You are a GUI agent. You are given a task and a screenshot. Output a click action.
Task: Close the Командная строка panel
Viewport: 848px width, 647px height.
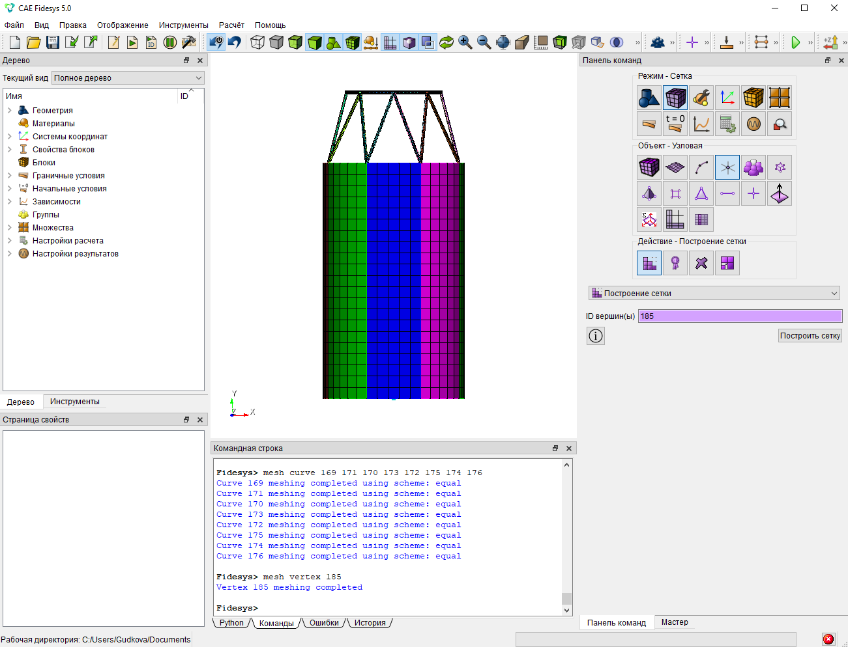[569, 448]
